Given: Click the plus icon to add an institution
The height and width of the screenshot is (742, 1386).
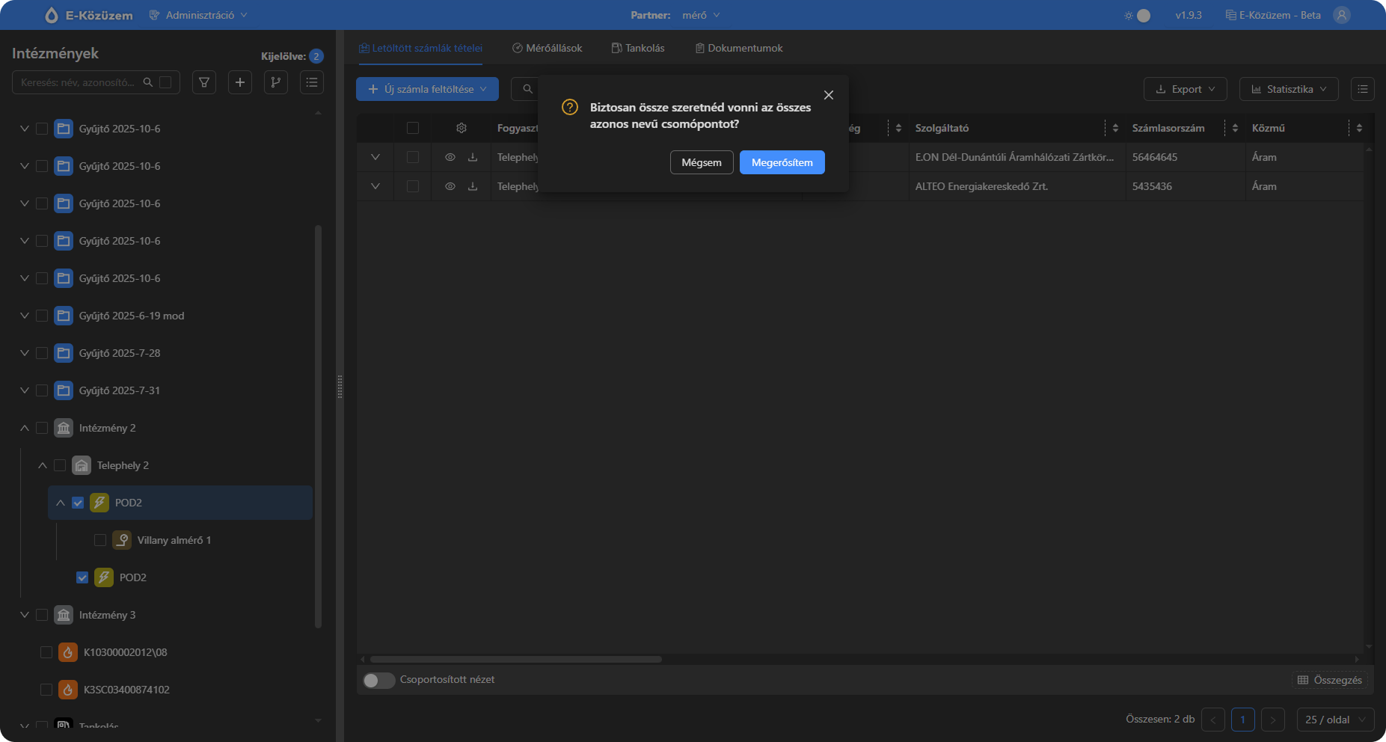Looking at the screenshot, I should click(240, 82).
